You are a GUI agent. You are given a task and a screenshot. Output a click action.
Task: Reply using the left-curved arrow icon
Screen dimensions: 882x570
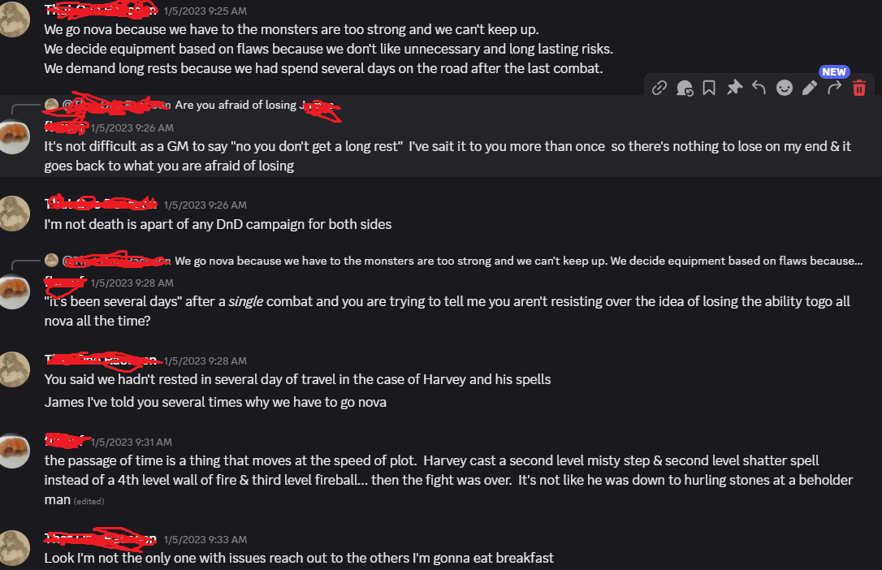click(x=759, y=88)
